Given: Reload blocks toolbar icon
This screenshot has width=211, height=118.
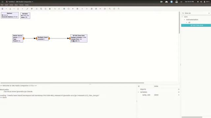Looking at the screenshot, I should click(x=114, y=9).
